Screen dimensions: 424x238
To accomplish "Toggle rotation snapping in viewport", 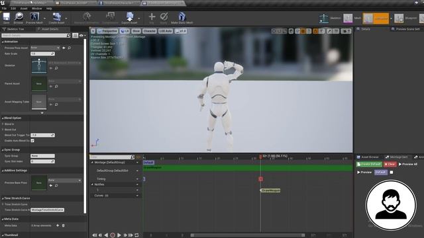I will pyautogui.click(x=315, y=31).
